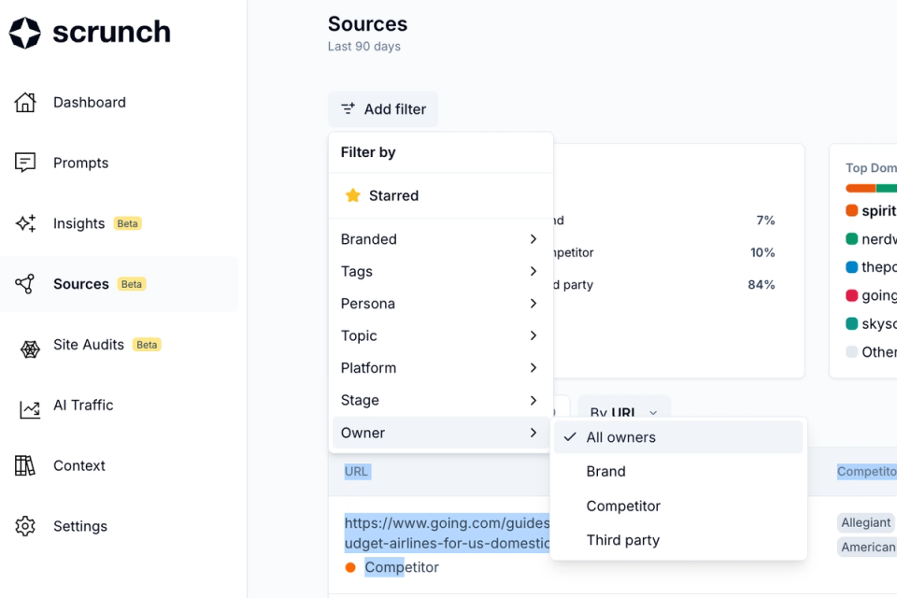Open the By URL dropdown
897x598 pixels.
click(624, 411)
